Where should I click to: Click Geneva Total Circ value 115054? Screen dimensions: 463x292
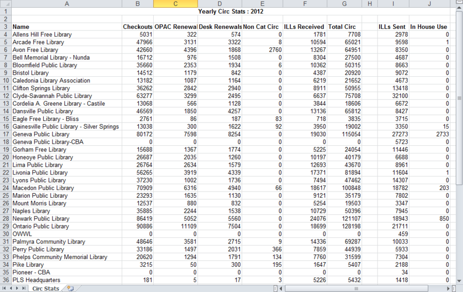(x=344, y=134)
